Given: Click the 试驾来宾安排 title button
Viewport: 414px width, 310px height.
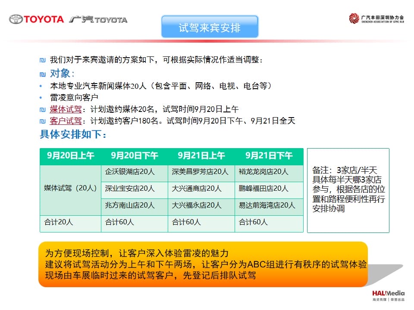Looking at the screenshot, I should (210, 27).
